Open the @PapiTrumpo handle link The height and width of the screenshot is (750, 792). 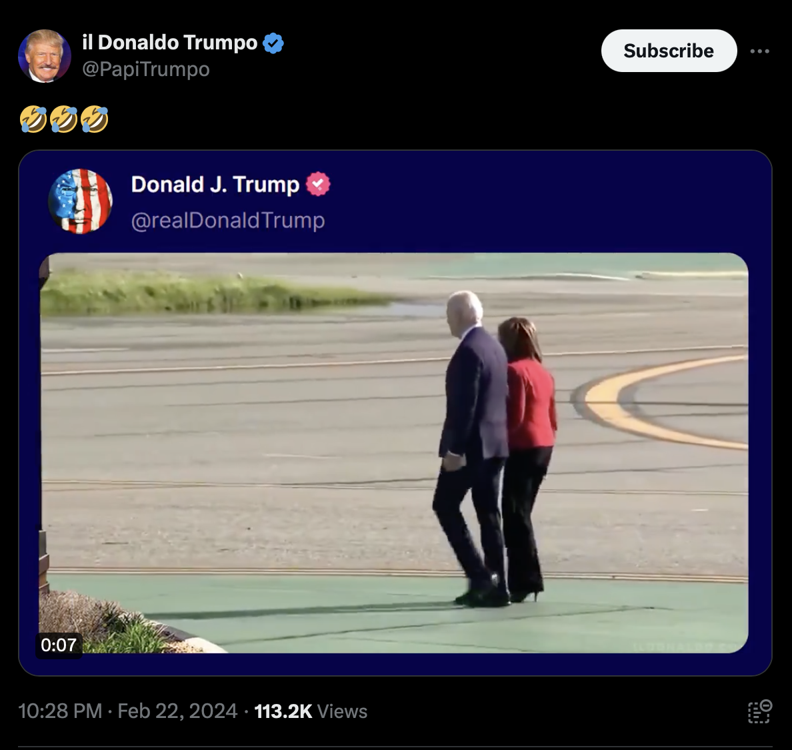pyautogui.click(x=146, y=69)
